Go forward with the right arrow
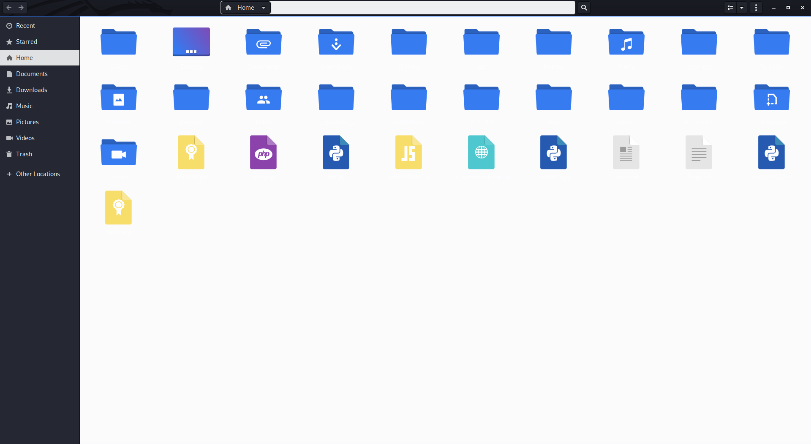Image resolution: width=811 pixels, height=444 pixels. coord(21,8)
